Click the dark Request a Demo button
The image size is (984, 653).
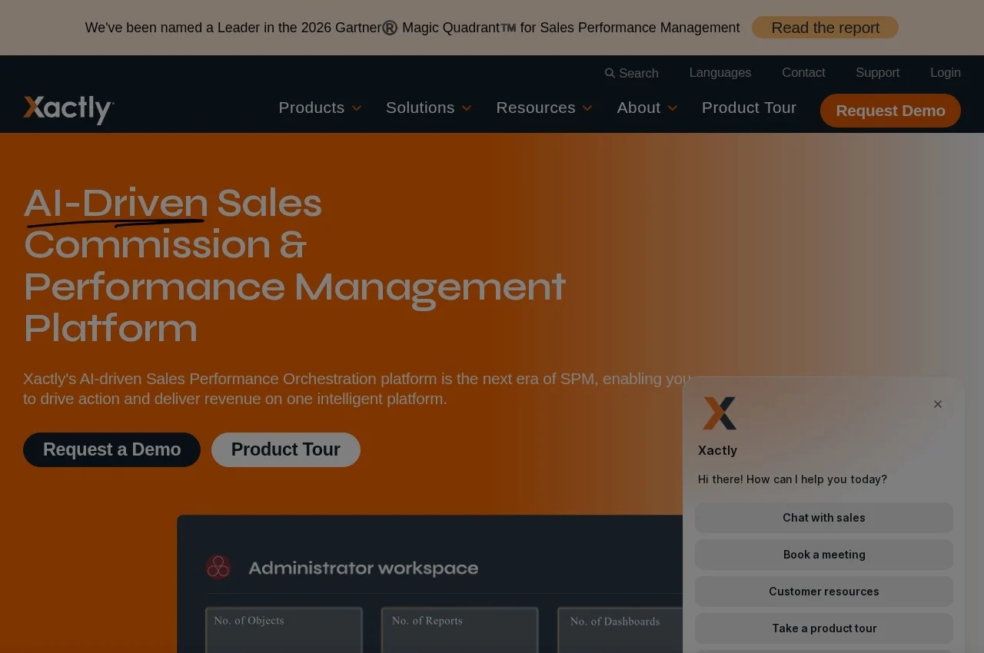click(x=111, y=449)
